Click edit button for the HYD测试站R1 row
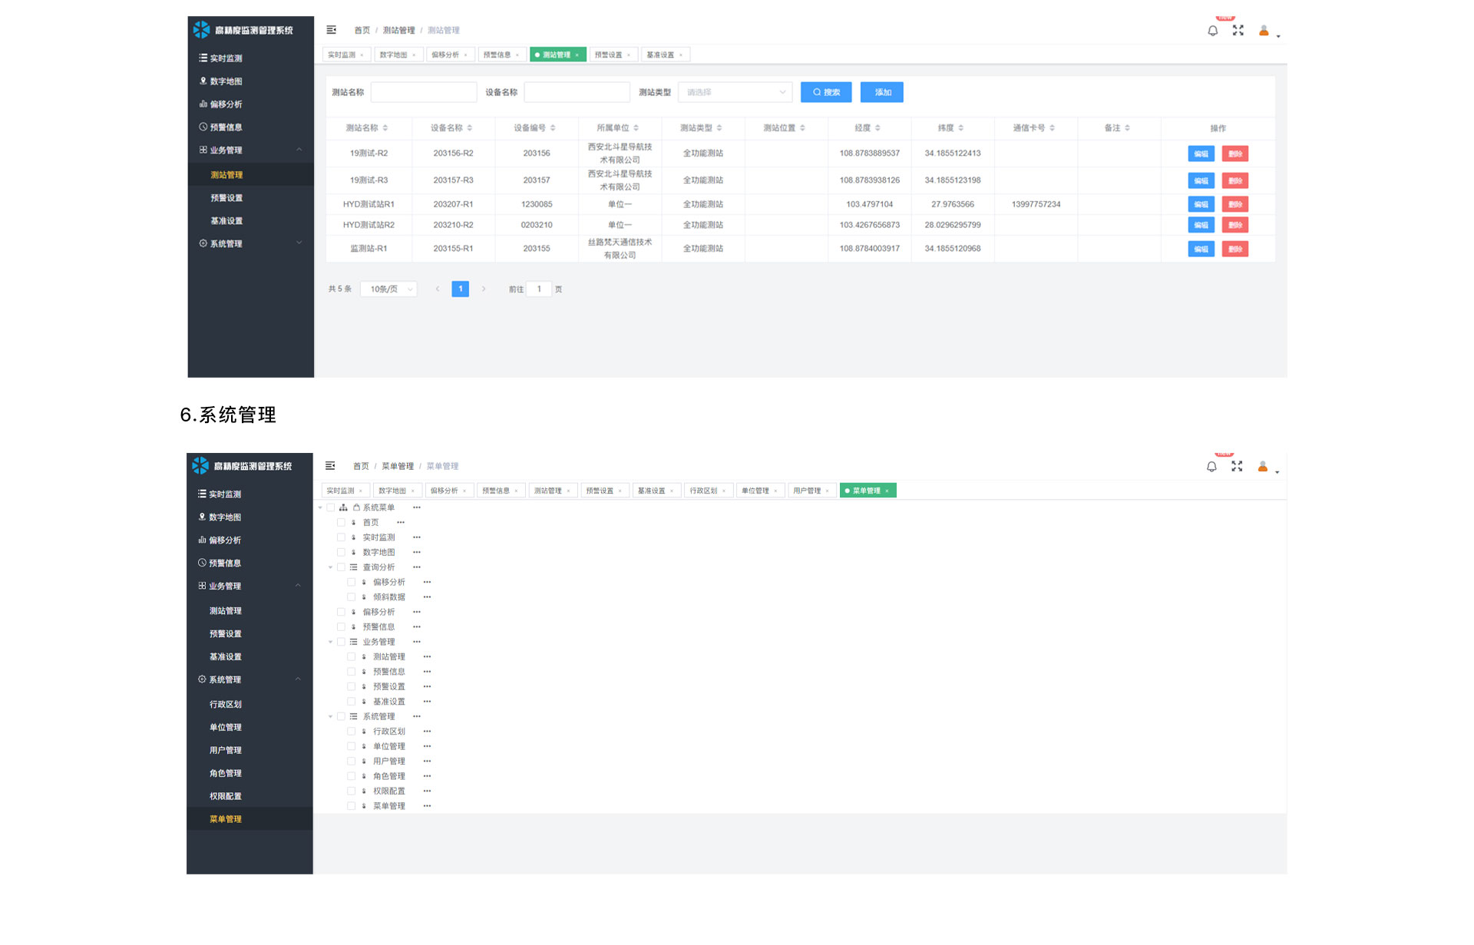This screenshot has width=1474, height=945. point(1201,204)
